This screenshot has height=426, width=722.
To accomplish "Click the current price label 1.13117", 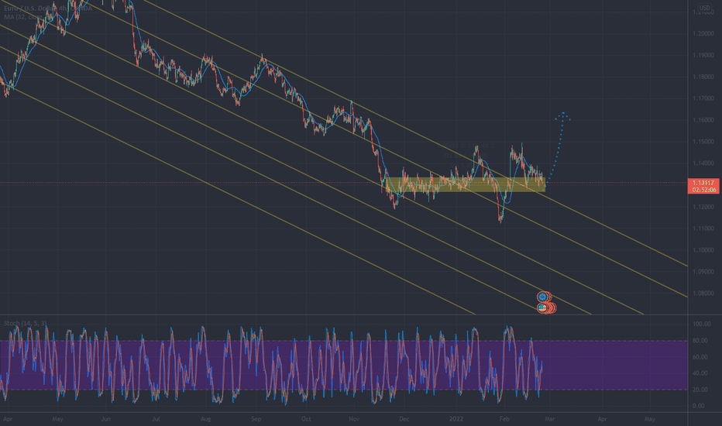I will [703, 183].
